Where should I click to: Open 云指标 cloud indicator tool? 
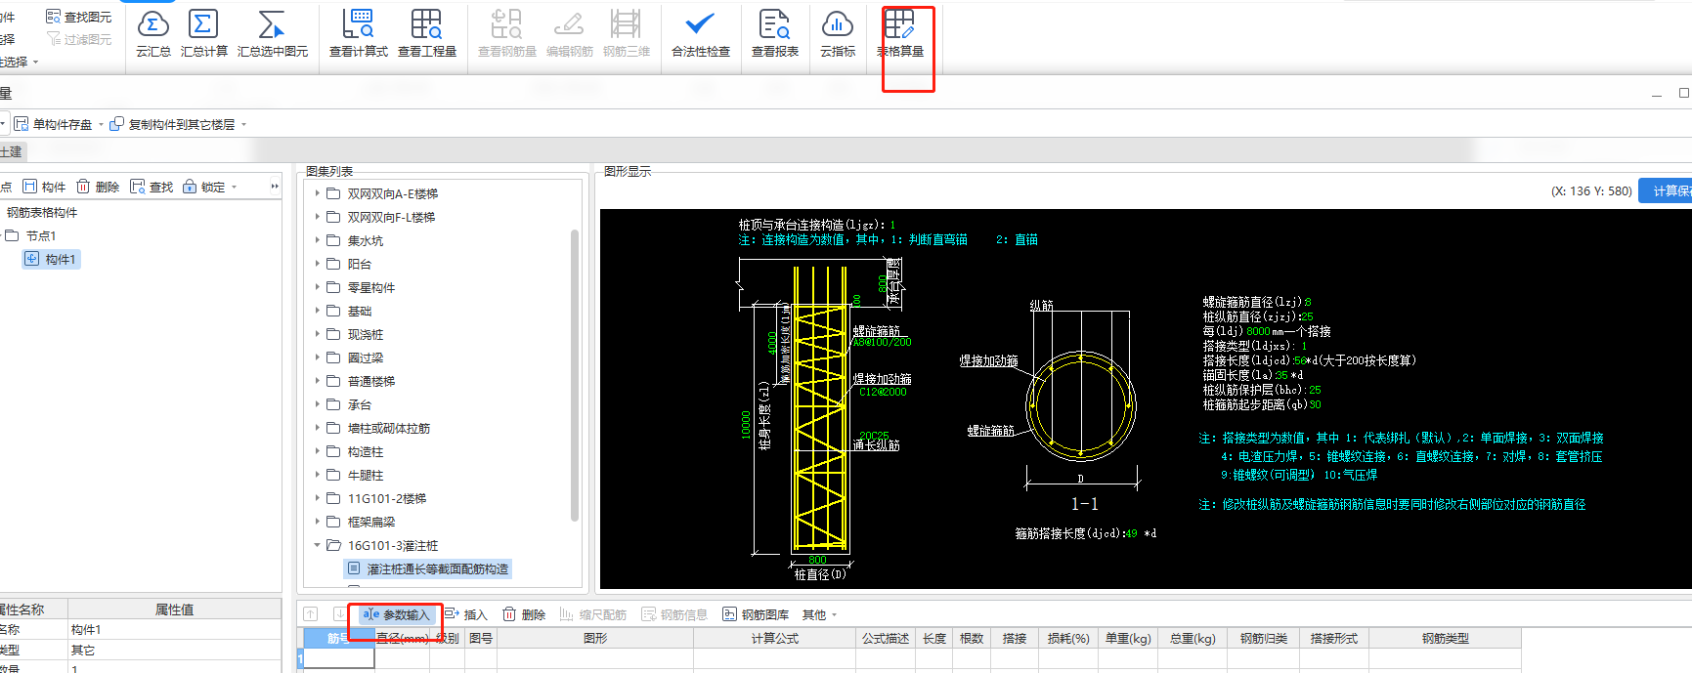(838, 33)
